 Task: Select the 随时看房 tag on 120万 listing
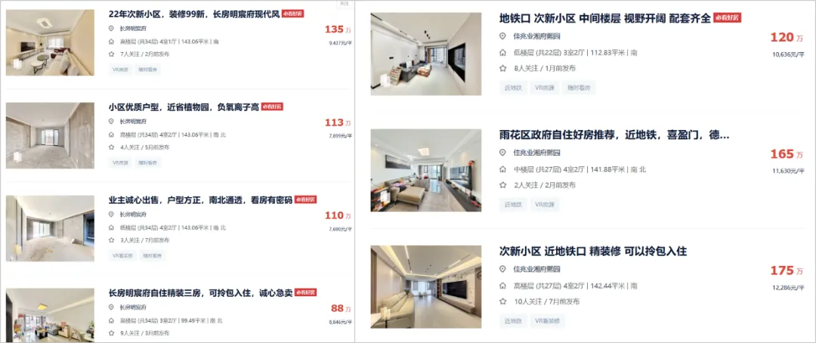click(x=578, y=88)
